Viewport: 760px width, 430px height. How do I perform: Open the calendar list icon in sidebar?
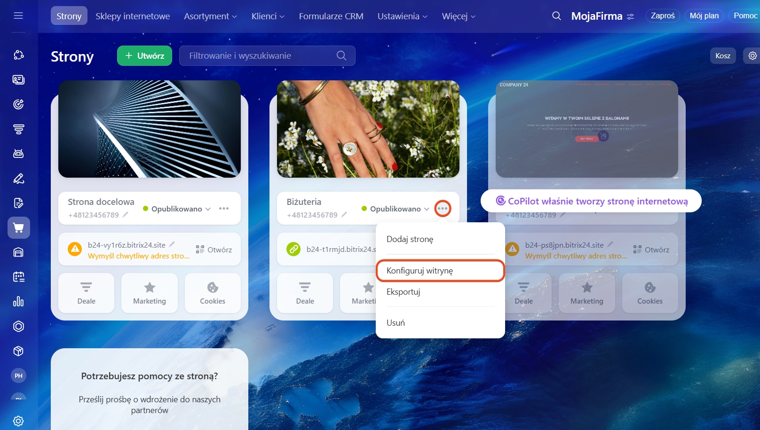[18, 277]
